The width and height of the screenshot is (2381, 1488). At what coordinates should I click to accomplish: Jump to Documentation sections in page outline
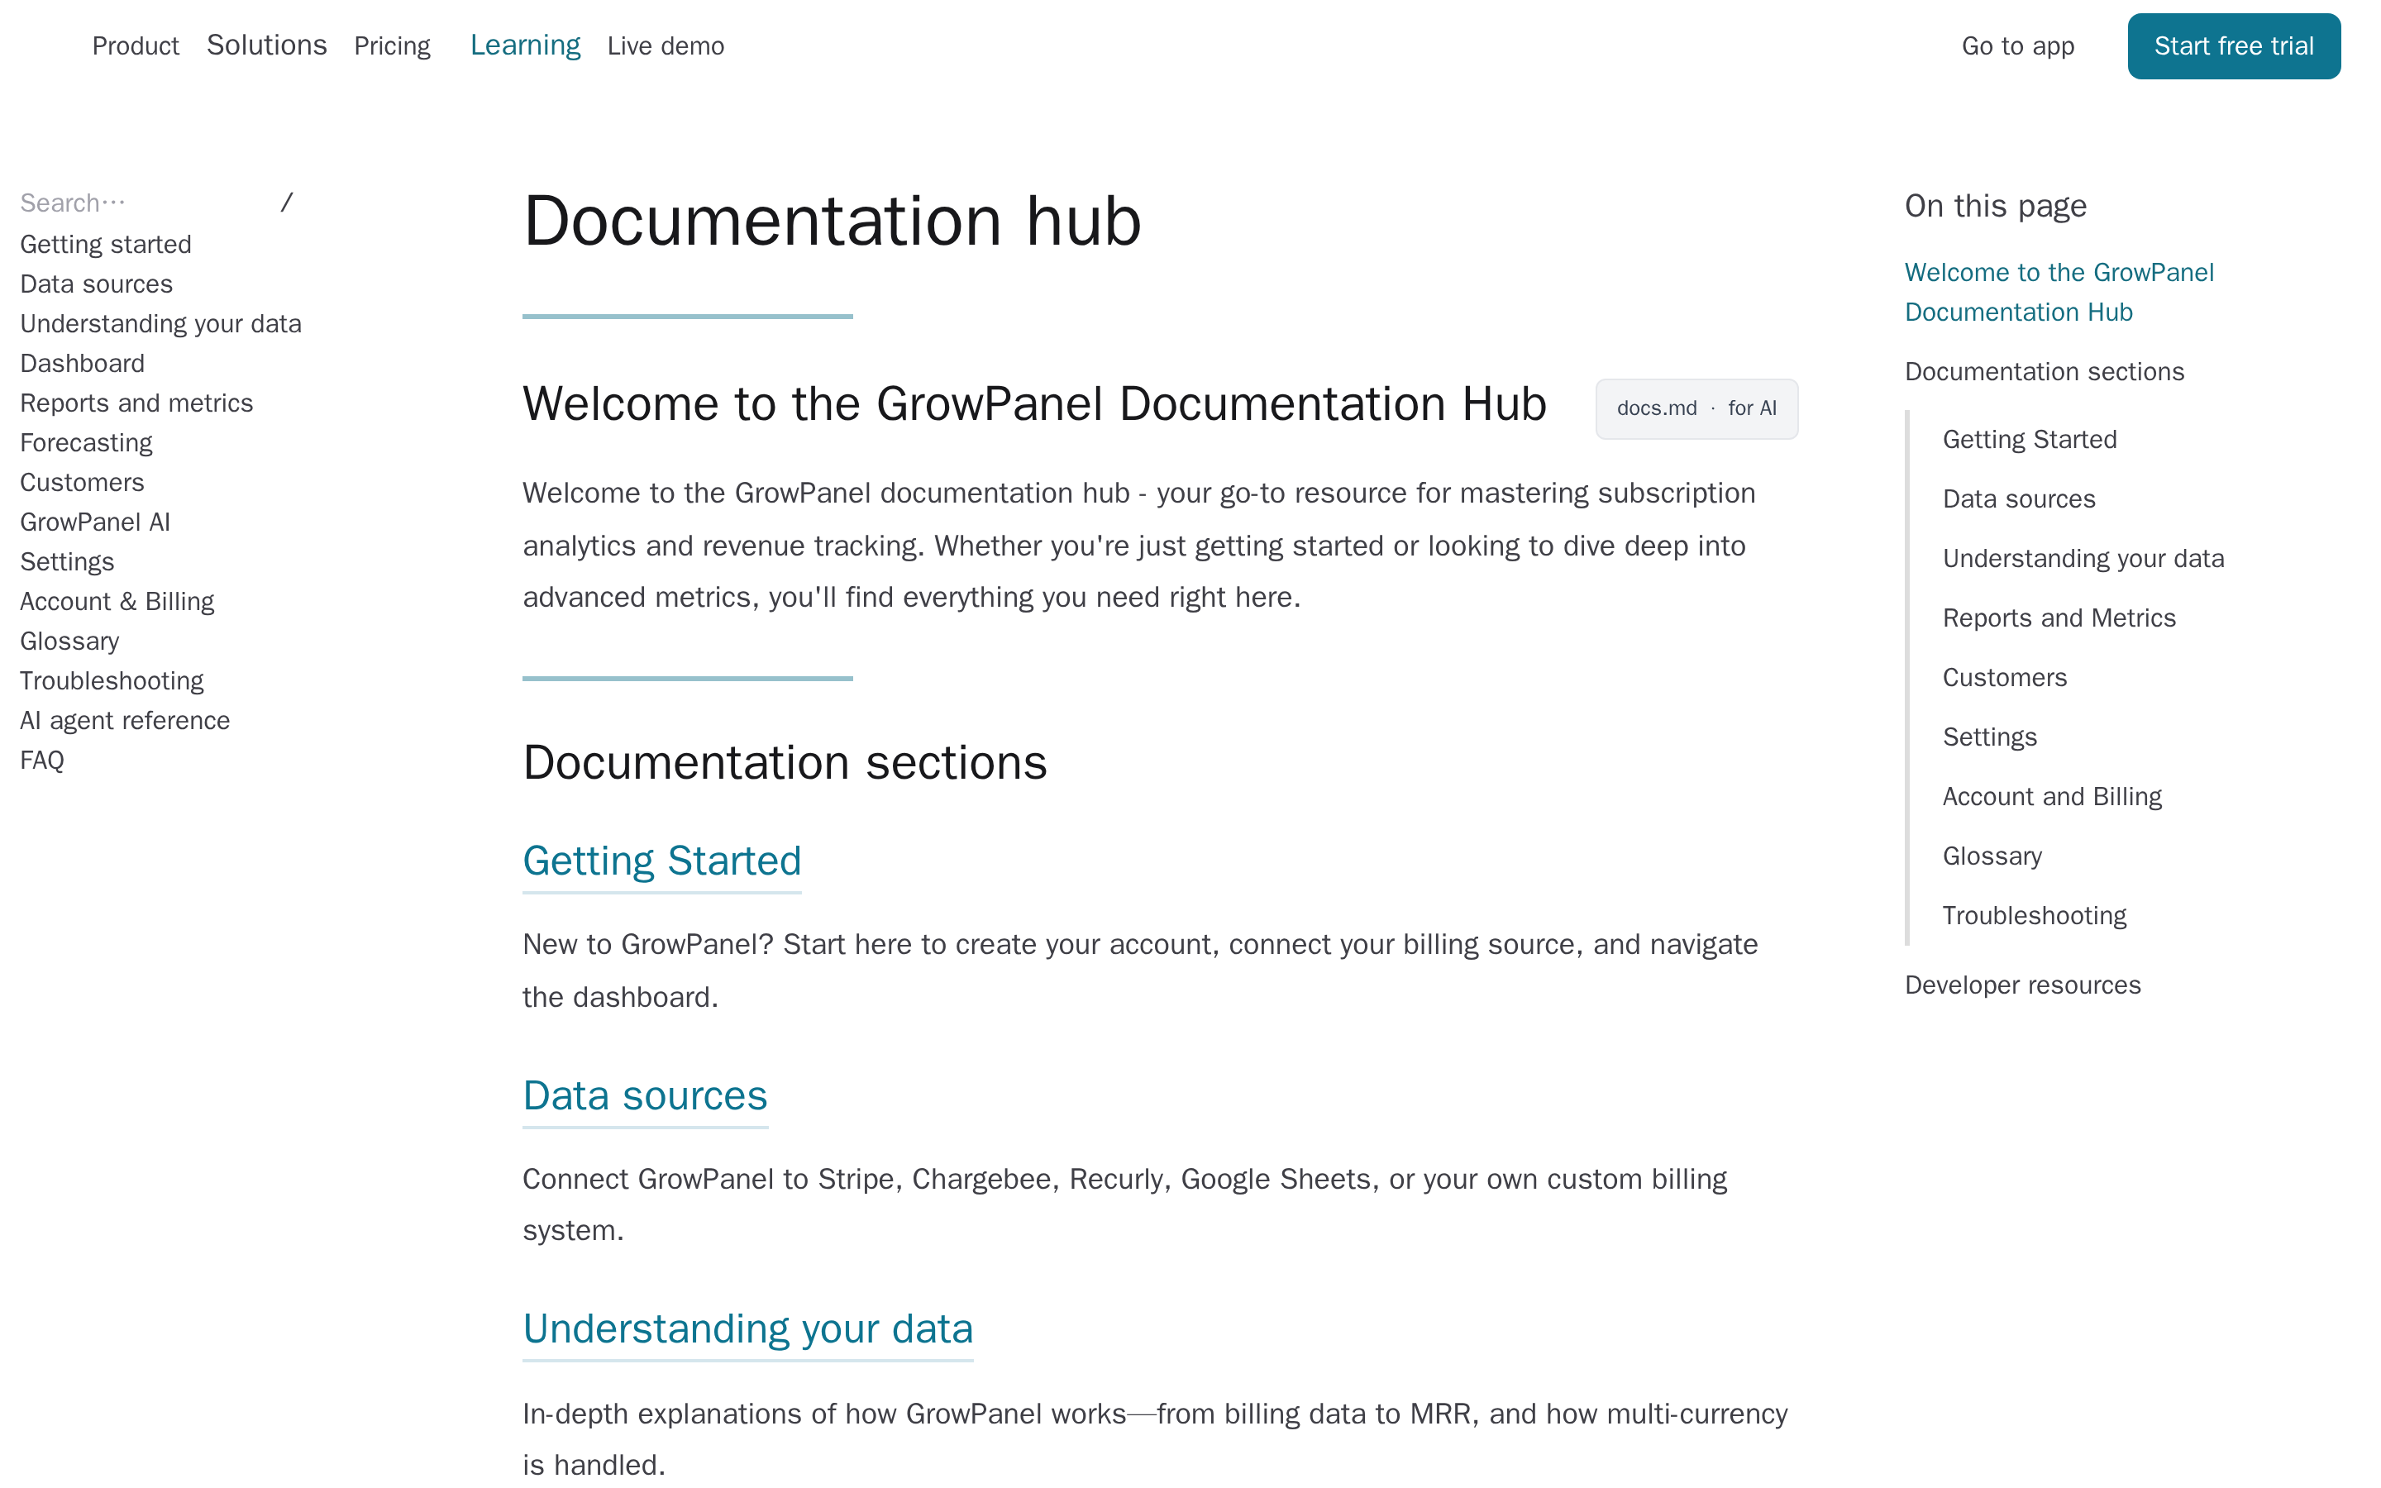tap(2045, 372)
